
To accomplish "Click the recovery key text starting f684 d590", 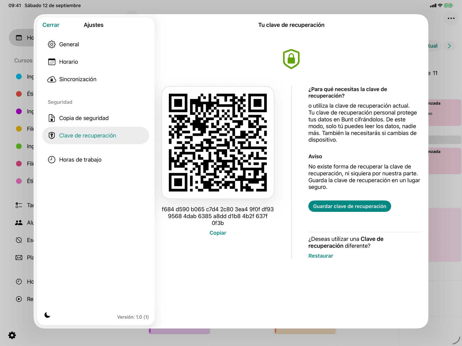I will click(218, 216).
